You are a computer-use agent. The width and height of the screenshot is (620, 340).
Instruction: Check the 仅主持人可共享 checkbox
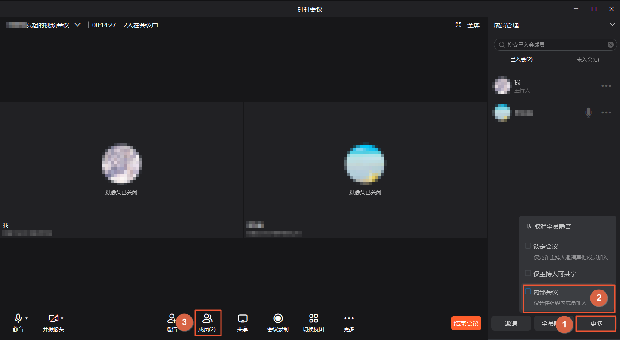point(528,273)
